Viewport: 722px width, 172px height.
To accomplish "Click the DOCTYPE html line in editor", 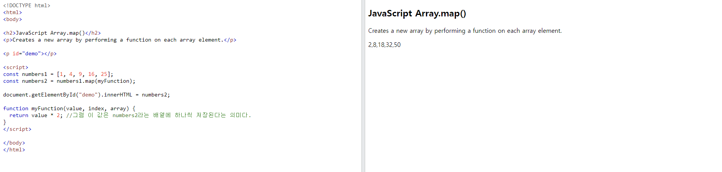I will click(x=27, y=5).
